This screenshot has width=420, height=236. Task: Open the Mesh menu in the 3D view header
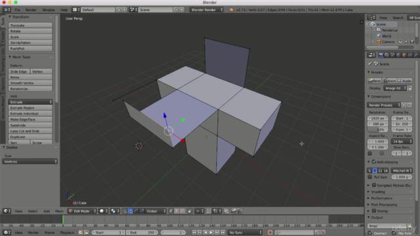tap(59, 211)
